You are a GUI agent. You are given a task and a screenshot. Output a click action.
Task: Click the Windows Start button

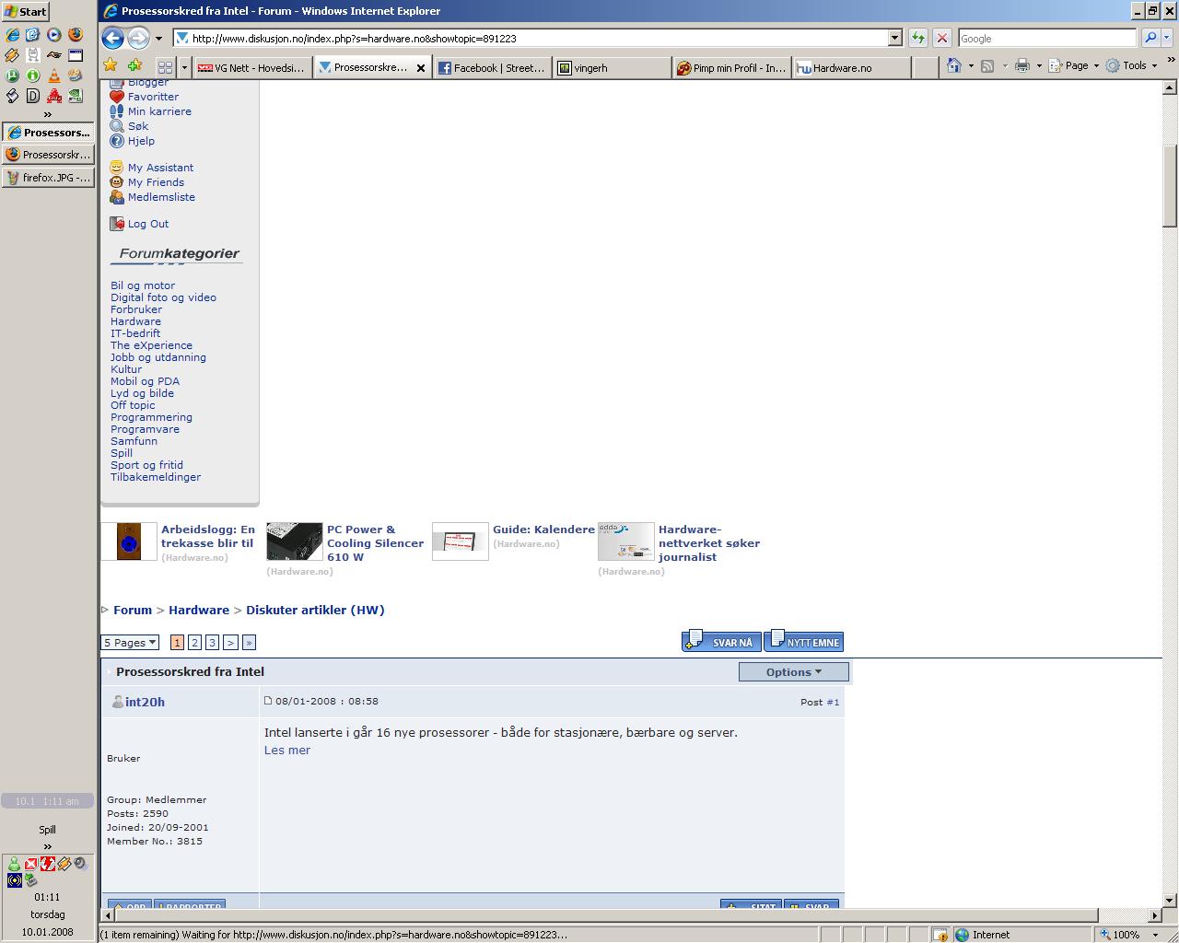tap(26, 11)
